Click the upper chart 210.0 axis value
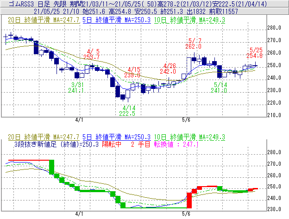This screenshot has width=289, height=219. [274, 115]
